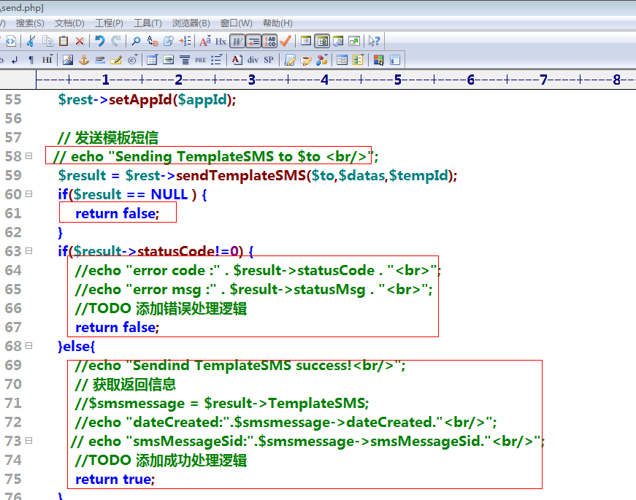Click the red X Delete icon
This screenshot has width=636, height=500.
(80, 41)
